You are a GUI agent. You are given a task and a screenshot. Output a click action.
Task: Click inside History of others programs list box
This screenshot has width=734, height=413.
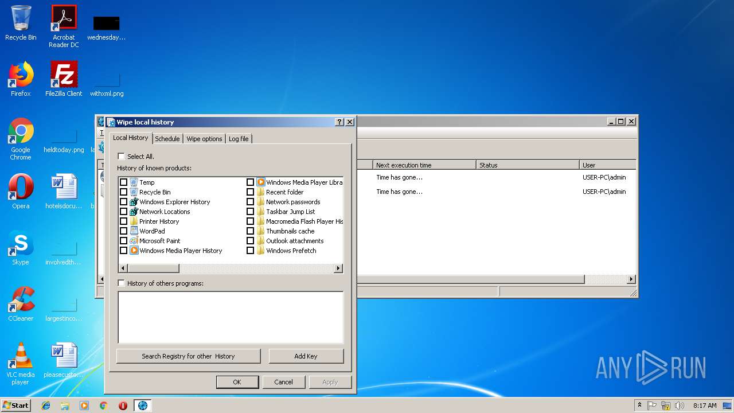tap(231, 317)
